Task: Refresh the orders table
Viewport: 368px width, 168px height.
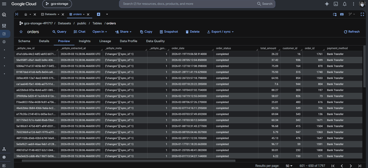Action: click(351, 32)
